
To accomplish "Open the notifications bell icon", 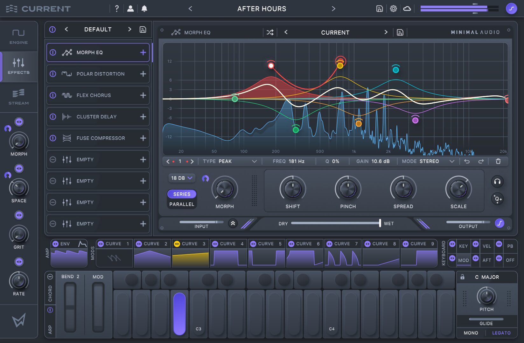I will pyautogui.click(x=144, y=9).
